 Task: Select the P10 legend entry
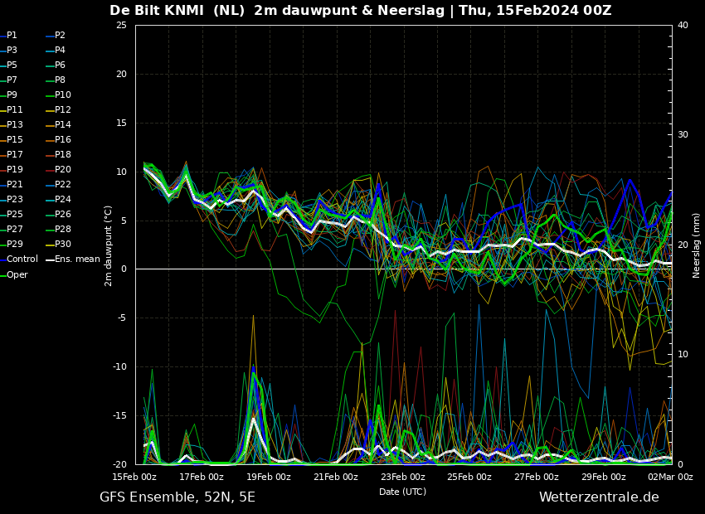58,95
